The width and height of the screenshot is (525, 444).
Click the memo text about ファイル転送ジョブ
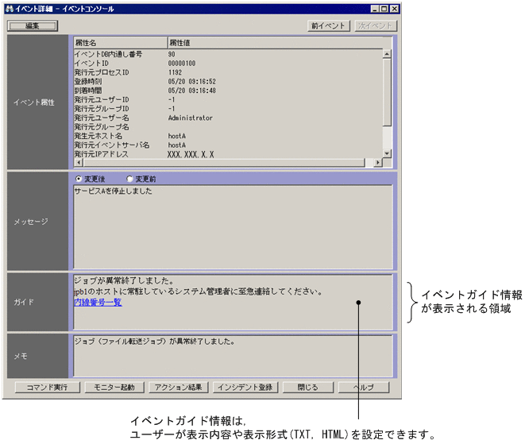(x=154, y=342)
